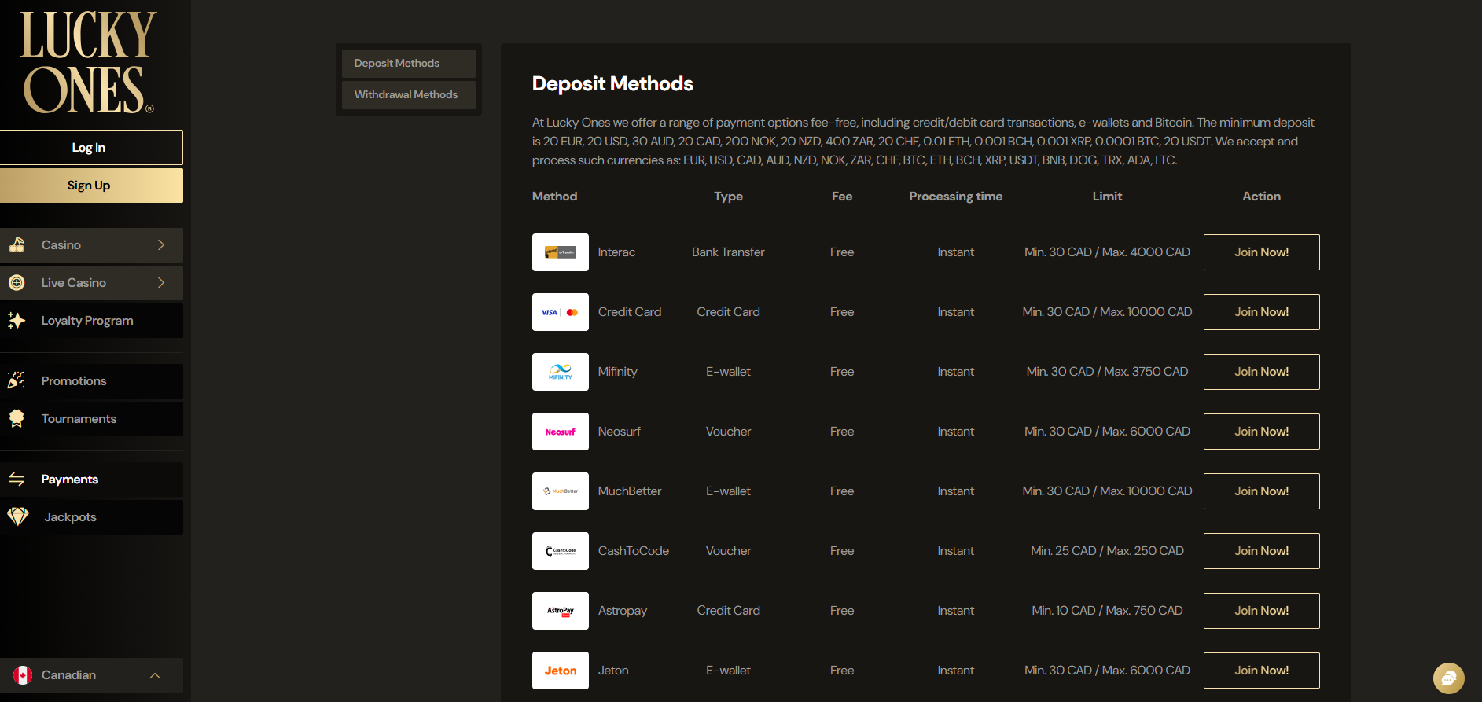Click the Neosurf method name
1482x702 pixels.
pyautogui.click(x=619, y=432)
